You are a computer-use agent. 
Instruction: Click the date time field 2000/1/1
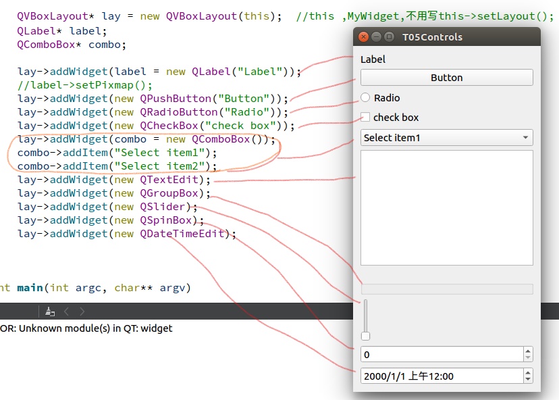pyautogui.click(x=442, y=376)
